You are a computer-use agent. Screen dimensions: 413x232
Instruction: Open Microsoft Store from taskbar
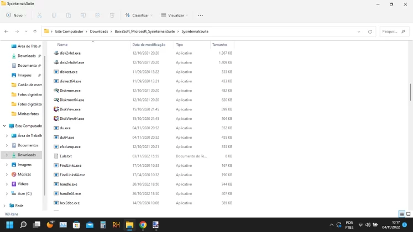(76, 225)
